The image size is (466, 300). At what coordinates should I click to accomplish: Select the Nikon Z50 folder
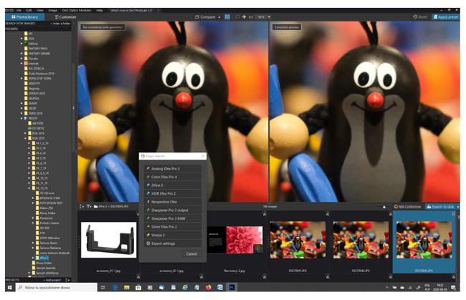click(x=46, y=208)
